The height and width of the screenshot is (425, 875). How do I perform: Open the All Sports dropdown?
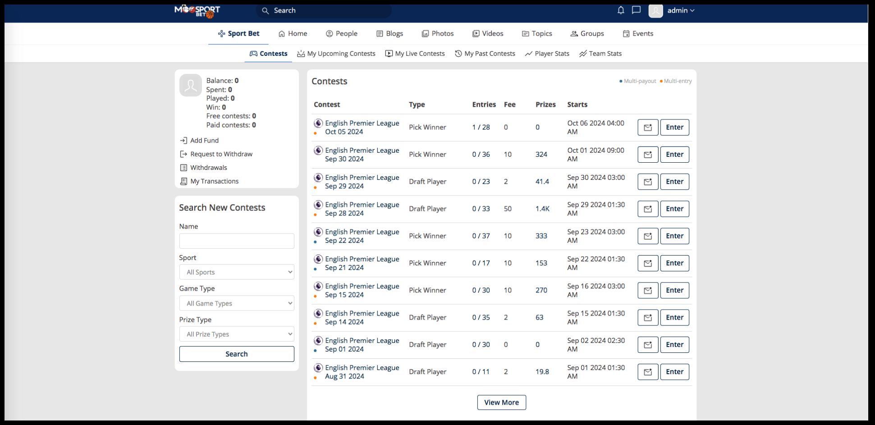tap(237, 272)
